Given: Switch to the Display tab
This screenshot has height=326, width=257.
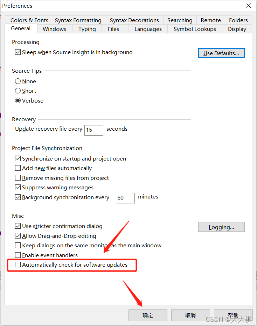Looking at the screenshot, I should pyautogui.click(x=237, y=29).
